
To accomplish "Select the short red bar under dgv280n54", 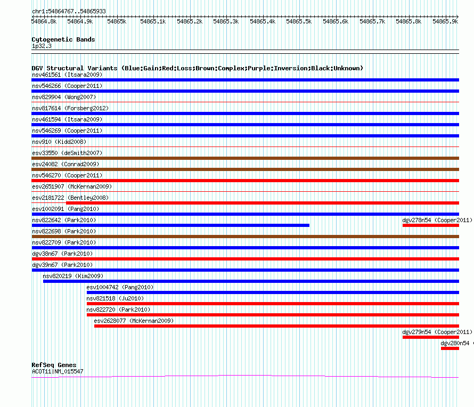I will 450,348.
